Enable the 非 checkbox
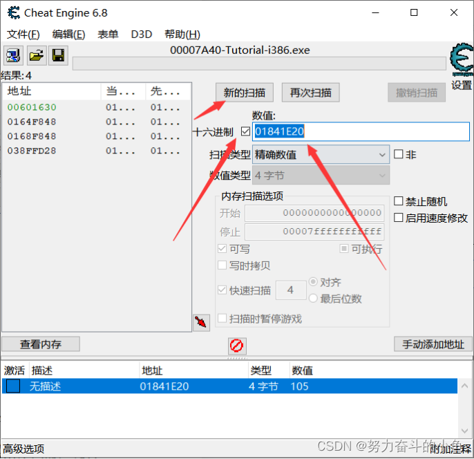Screen dimensions: 474x459 point(399,154)
